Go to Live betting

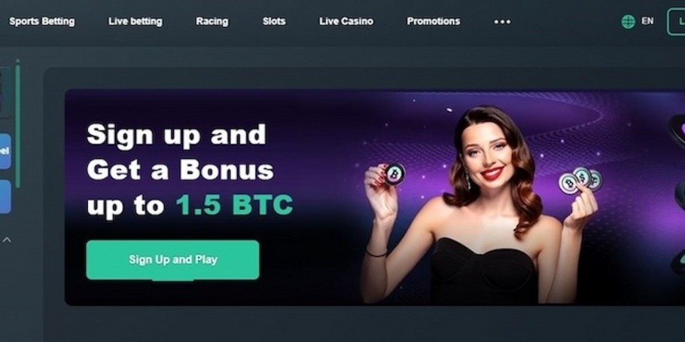tap(135, 22)
